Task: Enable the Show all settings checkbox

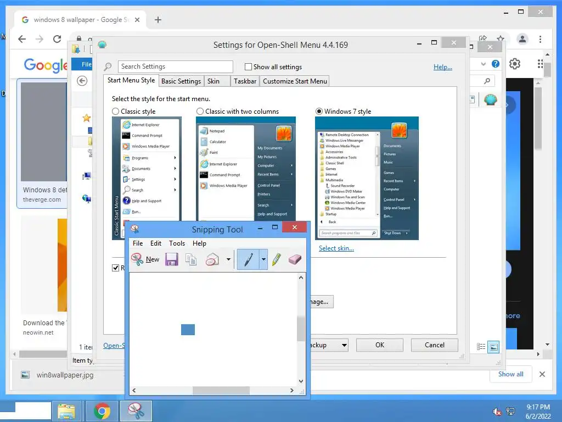Action: click(x=248, y=66)
